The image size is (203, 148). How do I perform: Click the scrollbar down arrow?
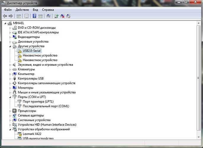coord(199,137)
